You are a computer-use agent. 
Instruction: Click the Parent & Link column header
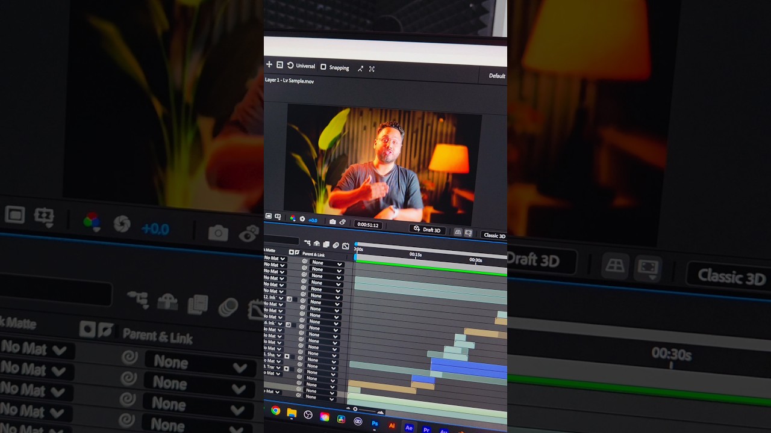click(x=313, y=254)
